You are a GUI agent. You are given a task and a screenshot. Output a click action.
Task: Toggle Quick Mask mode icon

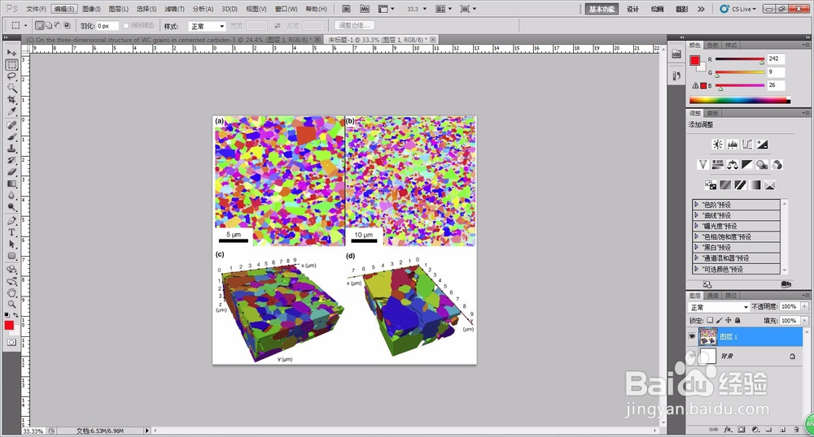[11, 342]
